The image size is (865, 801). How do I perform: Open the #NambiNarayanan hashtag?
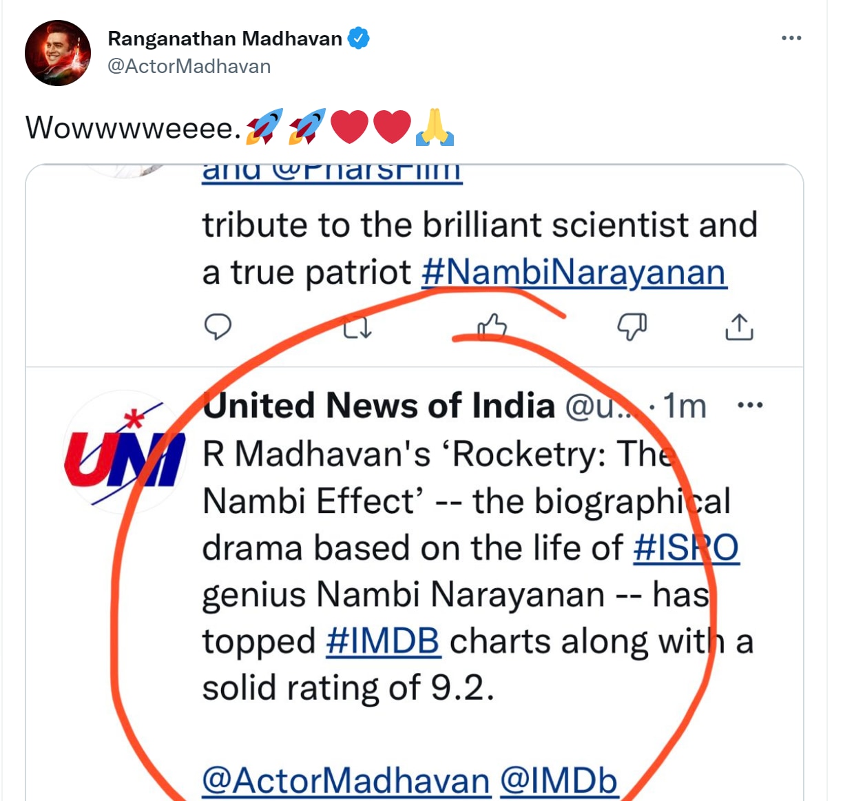pyautogui.click(x=574, y=272)
